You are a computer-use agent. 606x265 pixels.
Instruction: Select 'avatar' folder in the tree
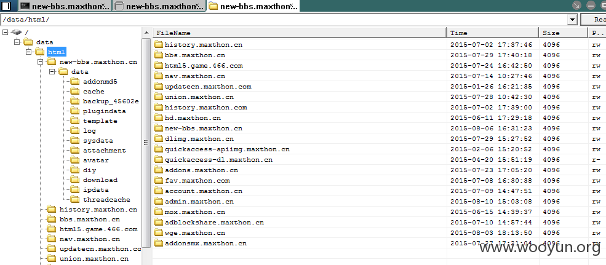[x=96, y=160]
